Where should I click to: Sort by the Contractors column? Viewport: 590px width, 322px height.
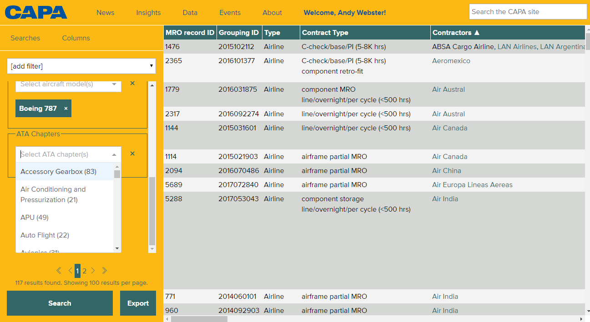456,33
